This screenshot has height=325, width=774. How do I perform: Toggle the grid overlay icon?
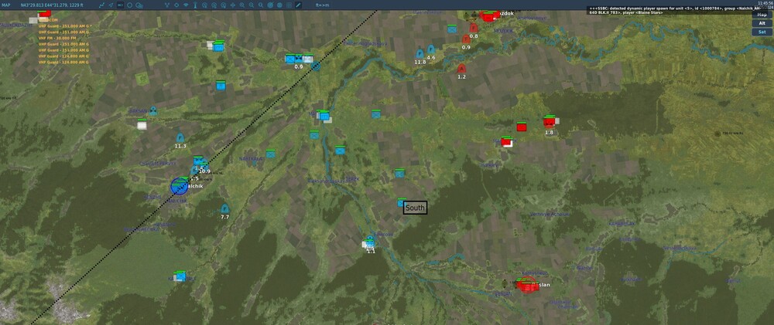(x=289, y=5)
